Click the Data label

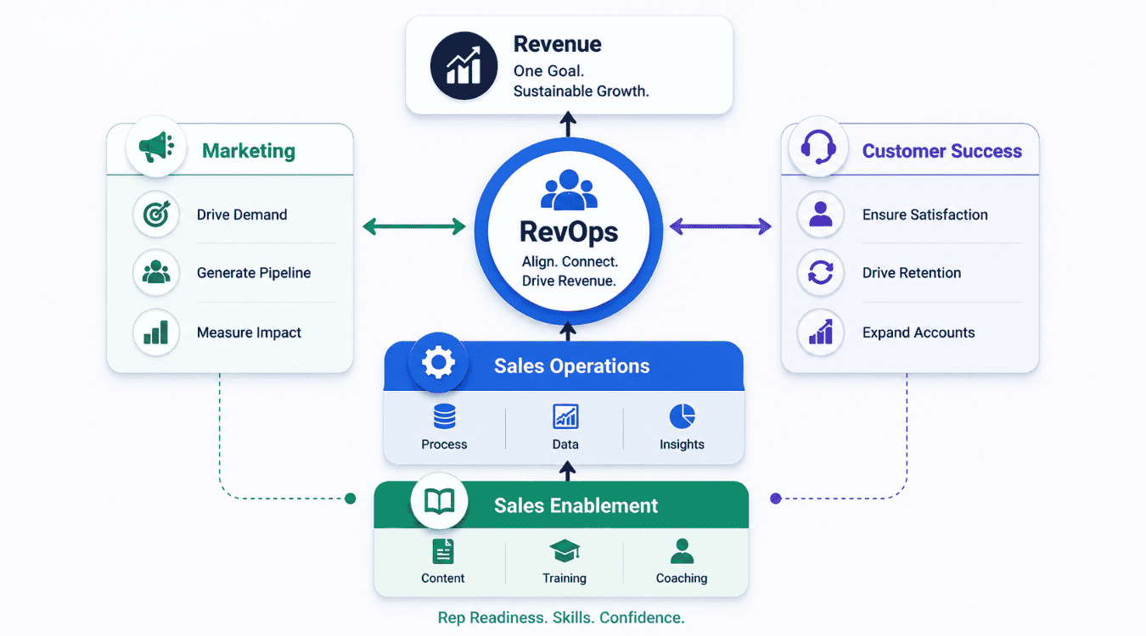click(565, 444)
